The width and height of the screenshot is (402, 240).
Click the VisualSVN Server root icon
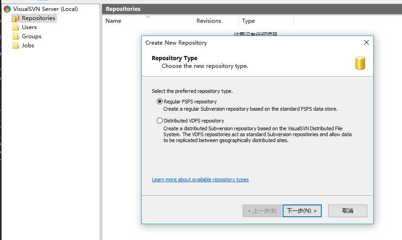[7, 9]
